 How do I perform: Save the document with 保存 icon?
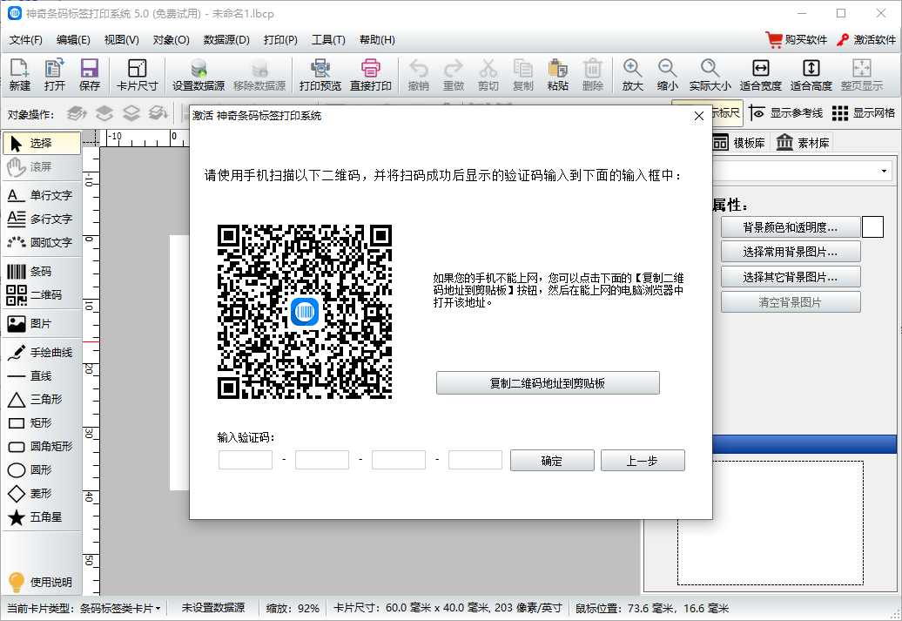pyautogui.click(x=89, y=75)
